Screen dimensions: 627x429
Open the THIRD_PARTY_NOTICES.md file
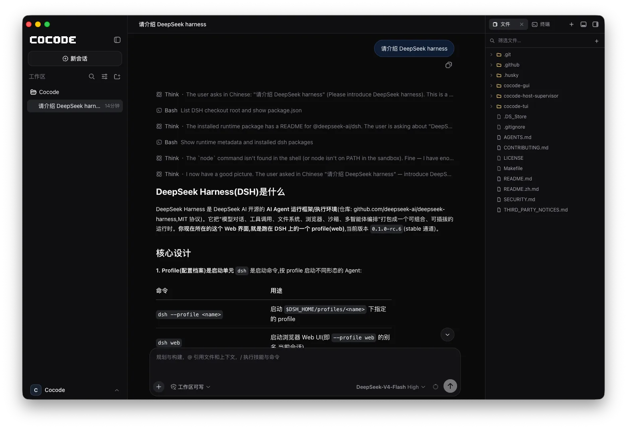pos(545,210)
